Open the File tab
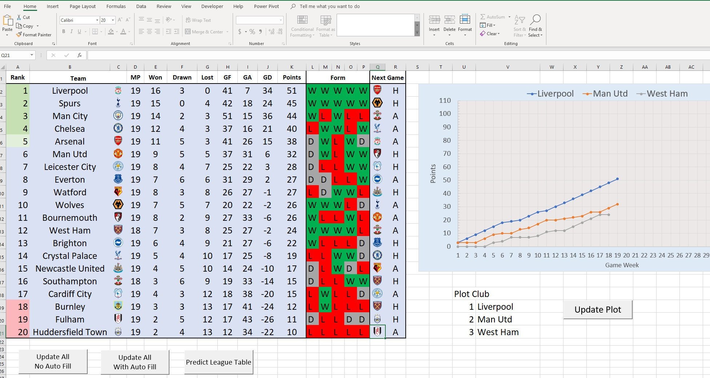 [7, 6]
